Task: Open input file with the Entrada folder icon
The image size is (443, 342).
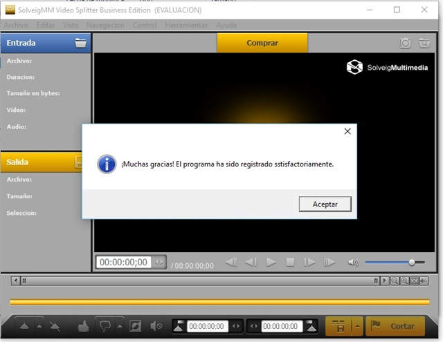Action: coord(80,43)
